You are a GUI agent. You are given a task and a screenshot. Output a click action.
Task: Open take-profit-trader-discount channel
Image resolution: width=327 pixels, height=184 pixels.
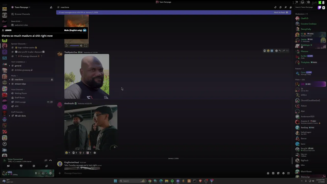coord(30,52)
